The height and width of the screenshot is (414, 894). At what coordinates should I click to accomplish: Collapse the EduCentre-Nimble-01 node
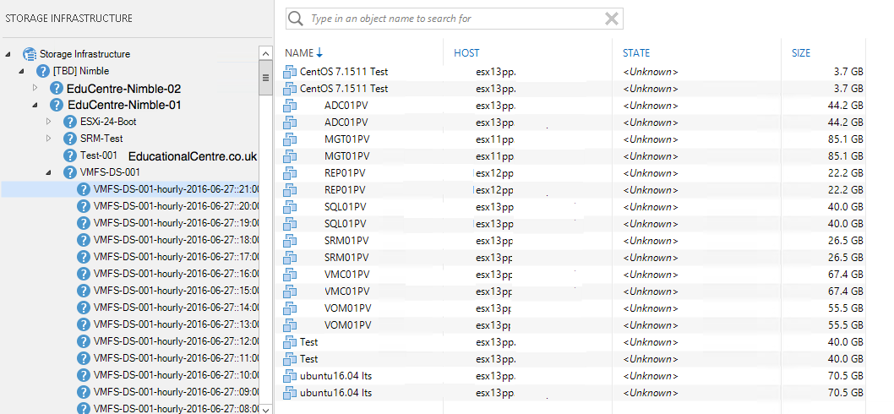(35, 105)
